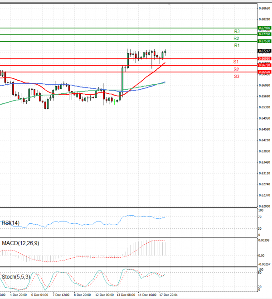Click the RSI(14) indicator label
This screenshot has width=272, height=299.
pyautogui.click(x=10, y=223)
